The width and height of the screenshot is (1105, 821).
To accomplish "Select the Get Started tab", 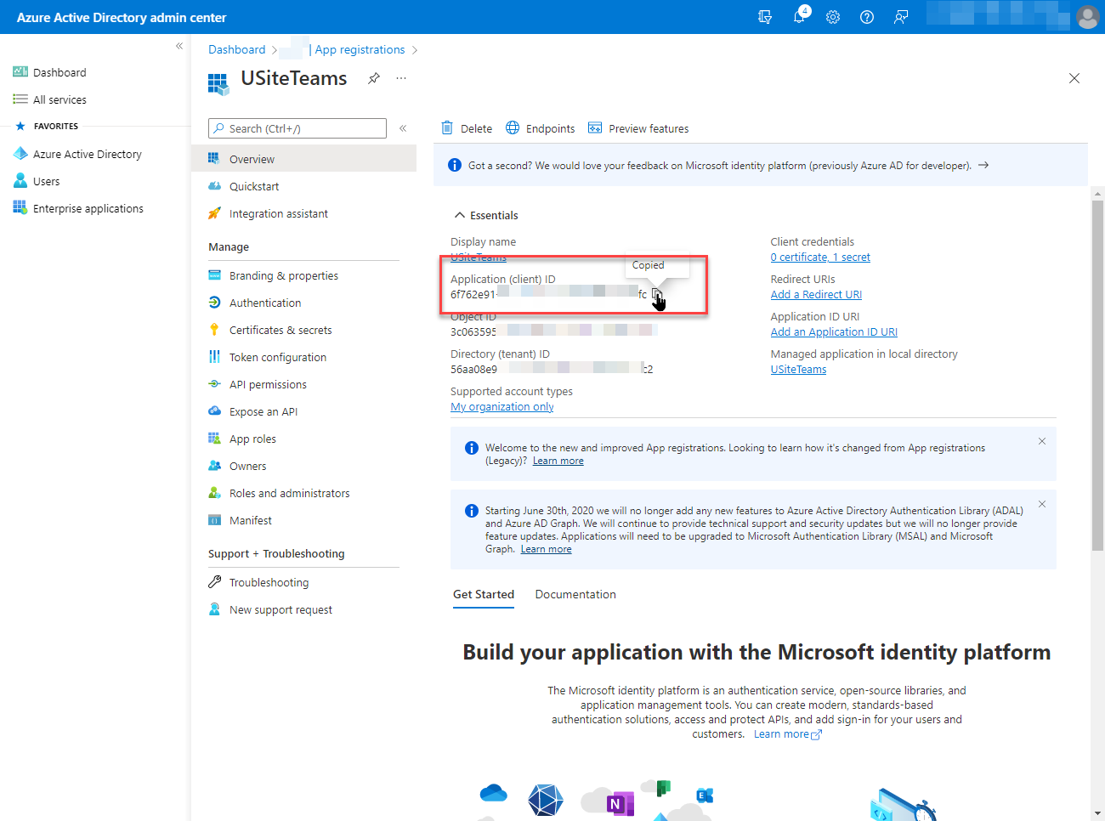I will (x=484, y=594).
